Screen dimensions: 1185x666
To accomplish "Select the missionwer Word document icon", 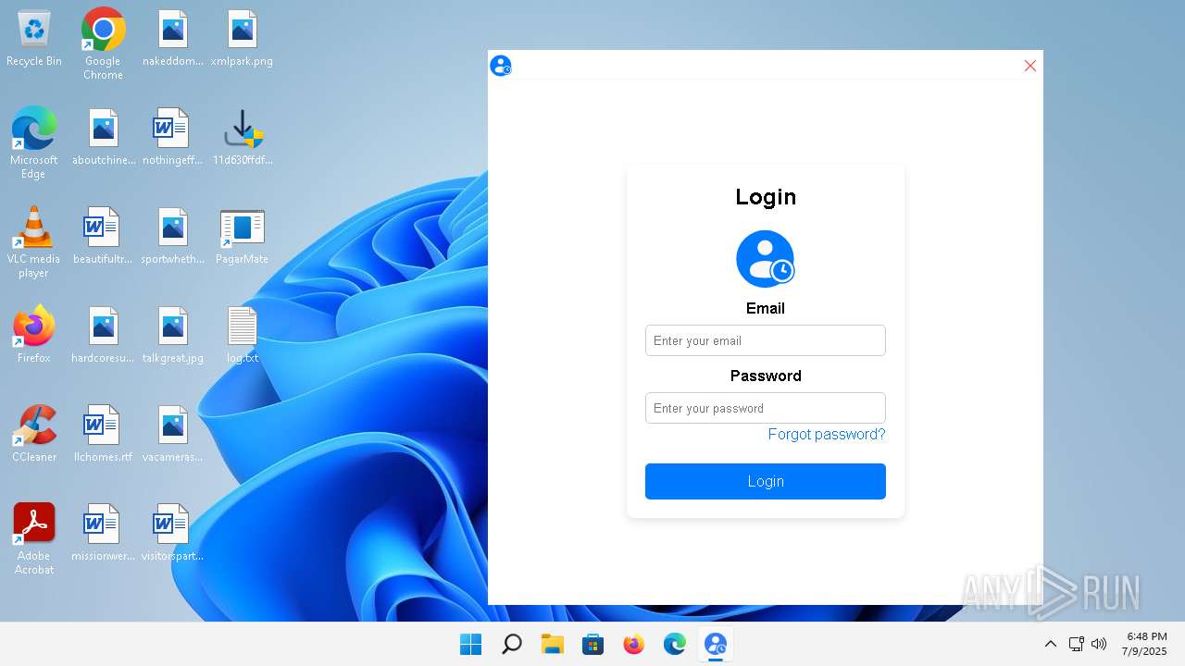I will click(x=103, y=534).
